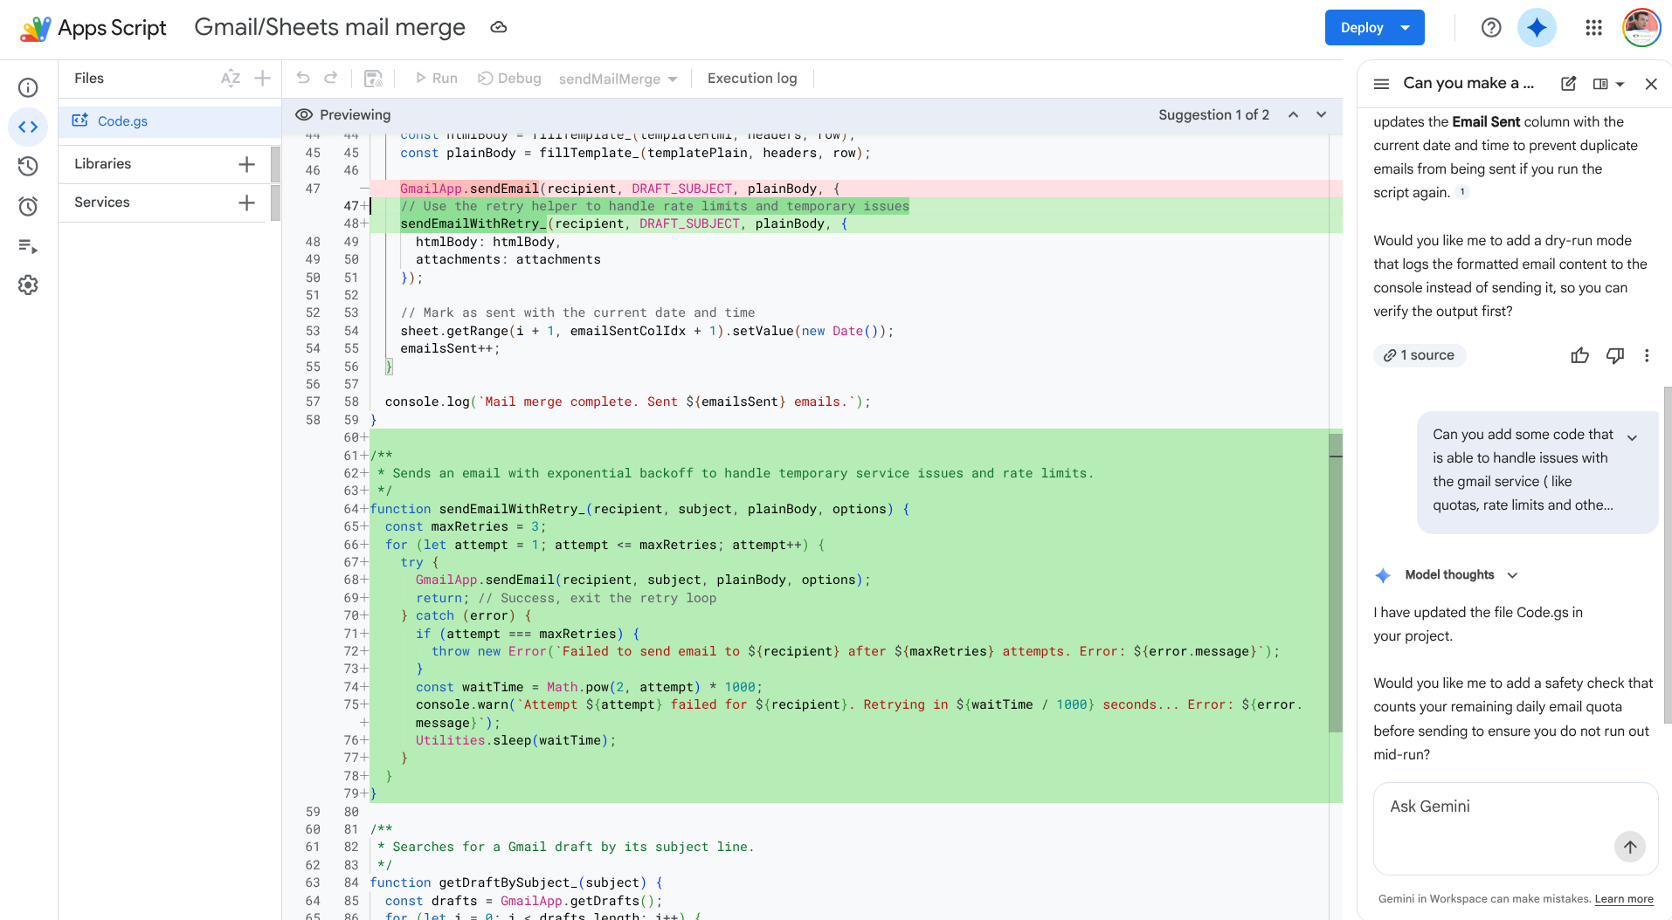This screenshot has width=1672, height=920.
Task: Start the Debug session
Action: click(x=509, y=79)
